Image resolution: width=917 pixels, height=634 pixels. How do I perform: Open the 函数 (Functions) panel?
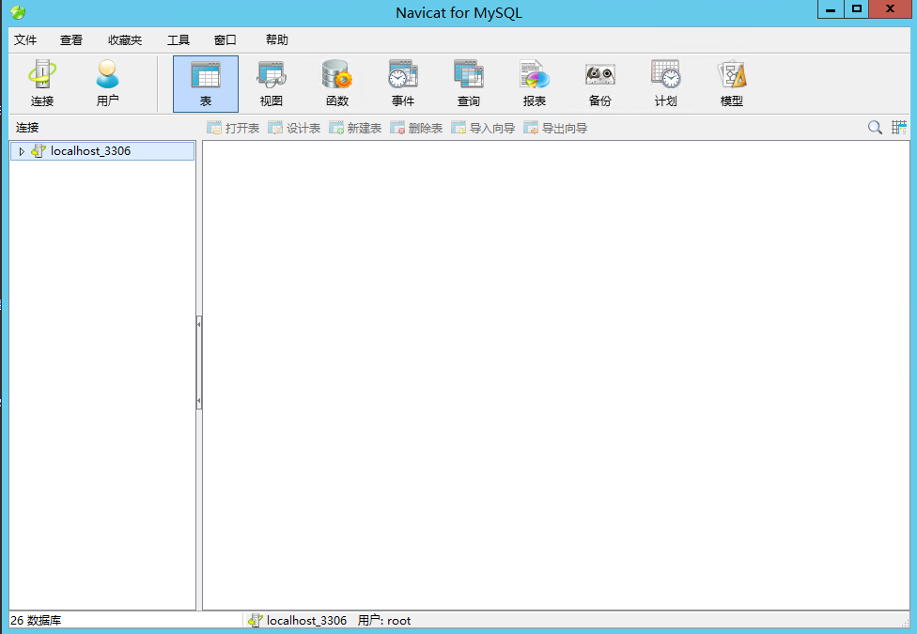(x=336, y=83)
